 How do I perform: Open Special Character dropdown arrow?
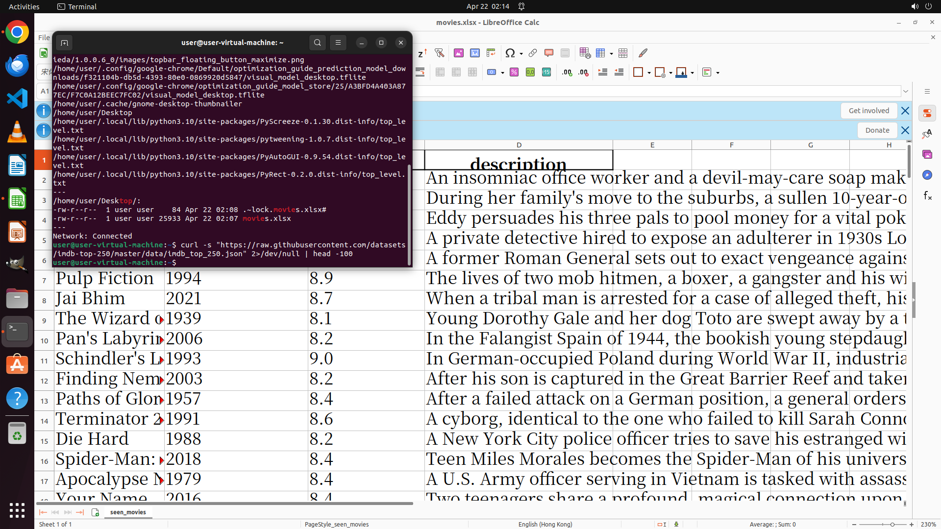[521, 53]
